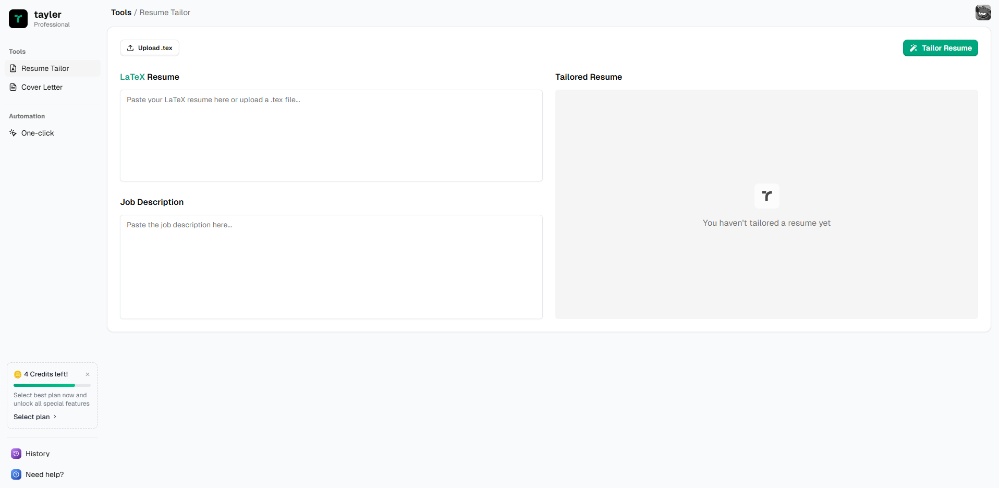Focus the LaTeX resume text area
Viewport: 999px width, 488px height.
pos(331,136)
